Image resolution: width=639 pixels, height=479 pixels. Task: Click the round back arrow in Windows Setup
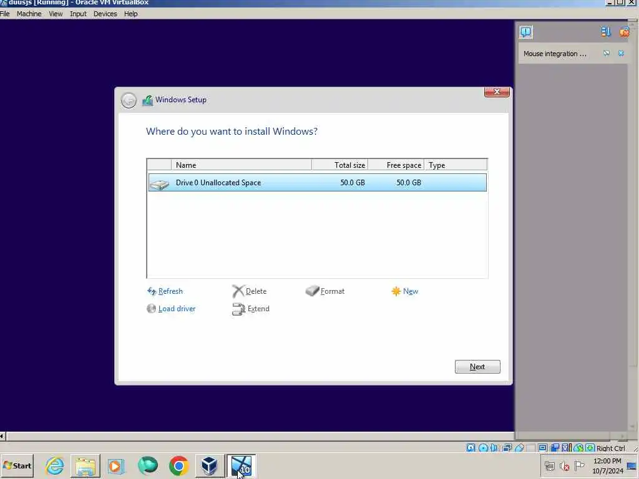pos(129,100)
